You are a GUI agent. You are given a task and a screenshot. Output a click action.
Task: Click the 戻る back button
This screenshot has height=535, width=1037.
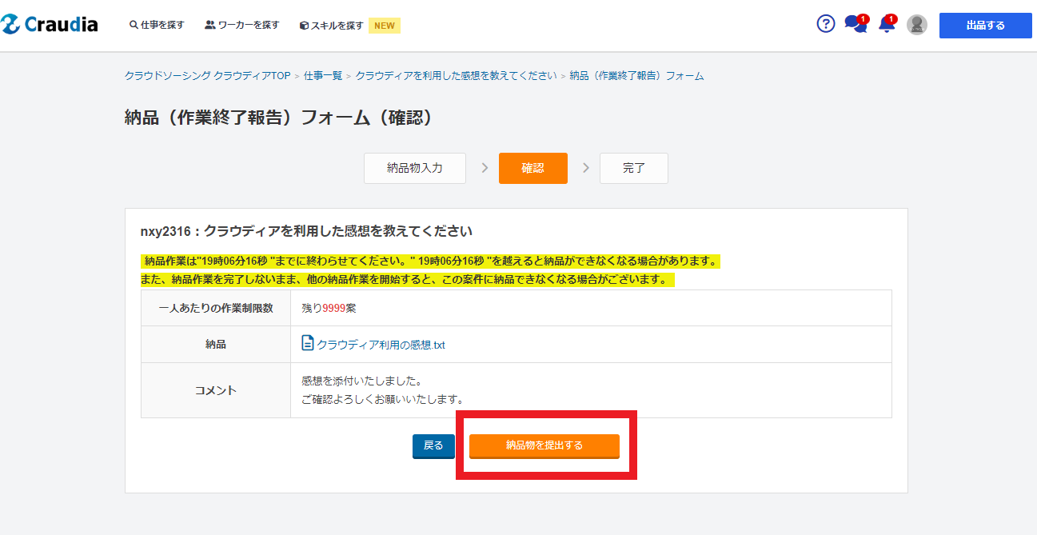coord(433,445)
